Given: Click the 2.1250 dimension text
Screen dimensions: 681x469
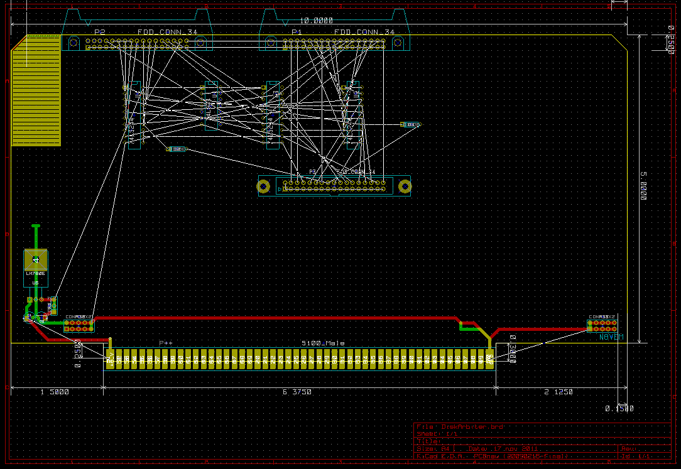Looking at the screenshot, I should 558,392.
